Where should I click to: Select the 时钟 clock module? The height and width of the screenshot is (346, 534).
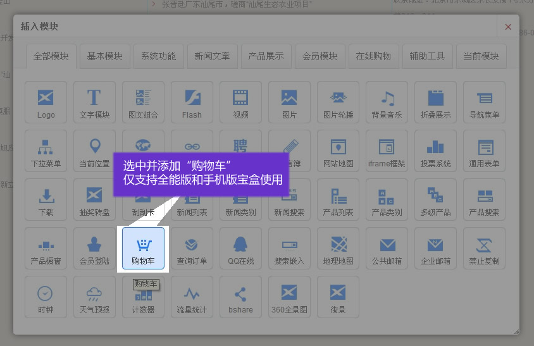(46, 297)
